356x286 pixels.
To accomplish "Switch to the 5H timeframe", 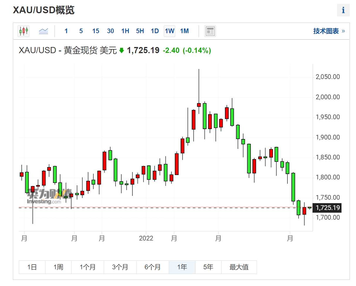I will pos(140,31).
